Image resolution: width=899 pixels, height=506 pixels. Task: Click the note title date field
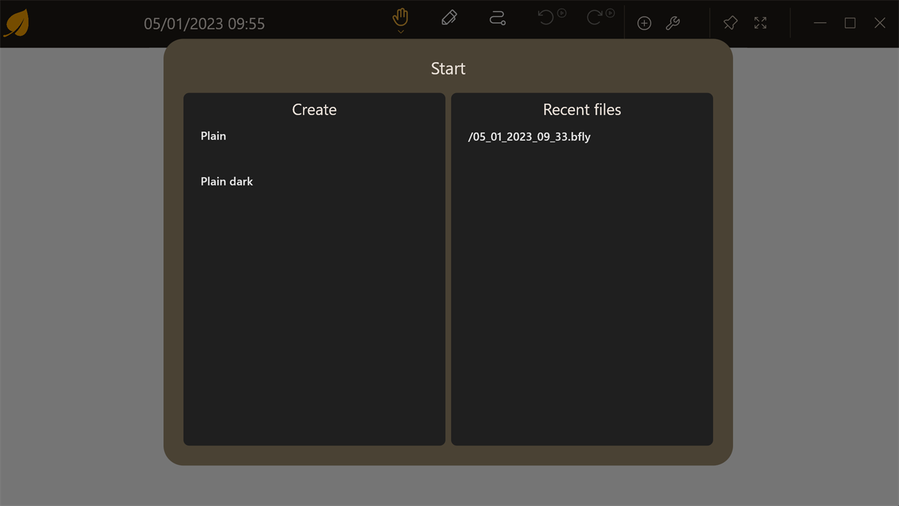coord(204,23)
